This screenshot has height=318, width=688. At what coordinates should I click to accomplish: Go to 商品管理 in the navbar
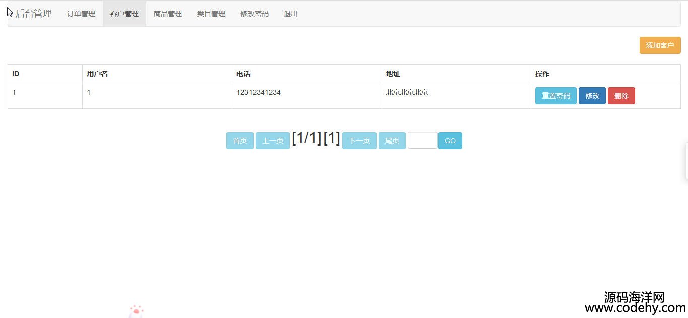[x=168, y=14]
